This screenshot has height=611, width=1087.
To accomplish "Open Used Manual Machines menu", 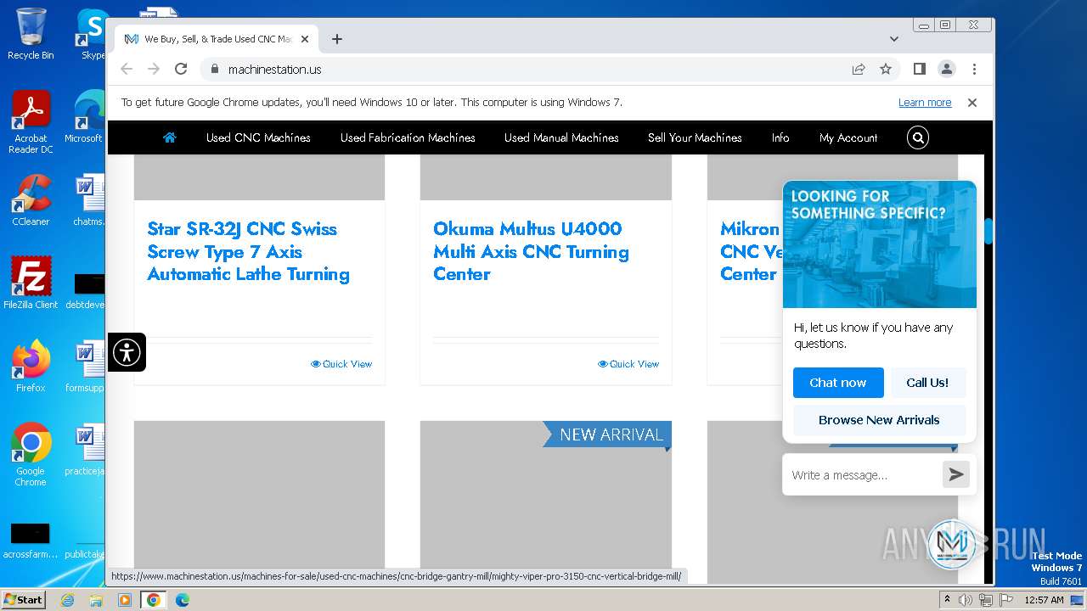I will [x=561, y=137].
